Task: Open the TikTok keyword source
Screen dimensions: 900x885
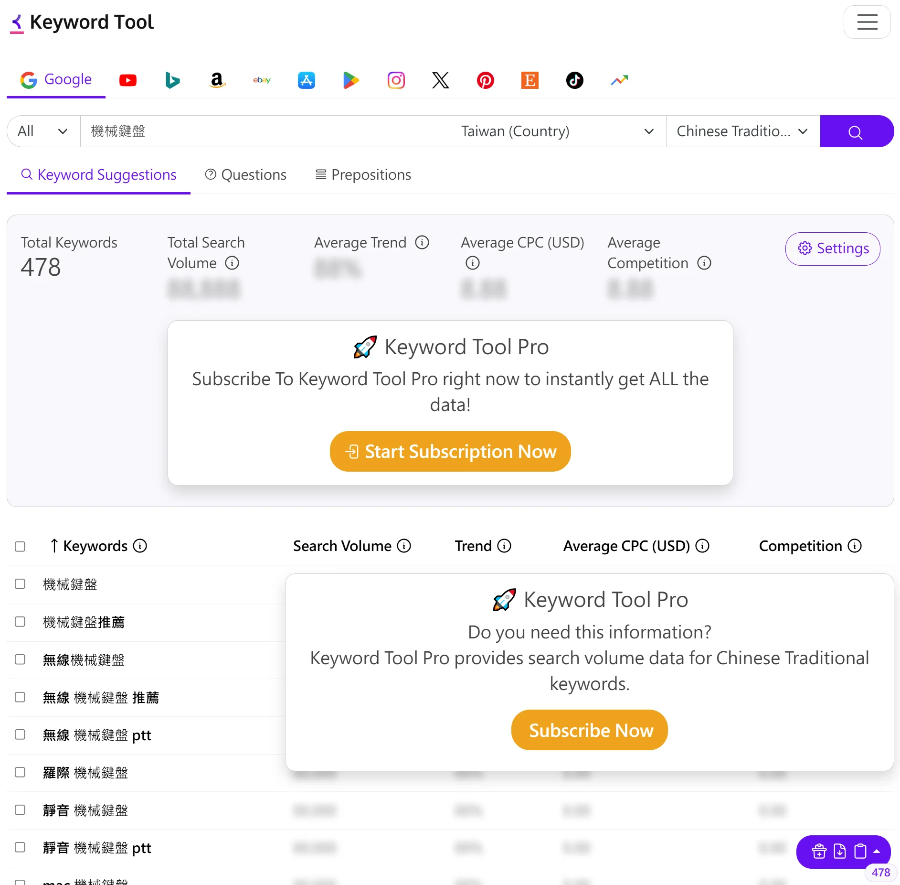Action: (x=574, y=80)
